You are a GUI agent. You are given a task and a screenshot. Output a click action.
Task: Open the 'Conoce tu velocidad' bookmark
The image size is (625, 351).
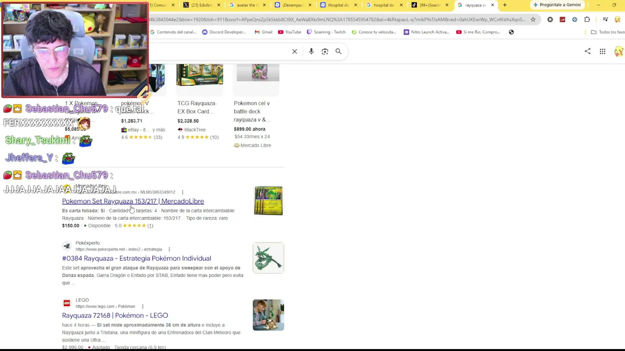pos(373,32)
